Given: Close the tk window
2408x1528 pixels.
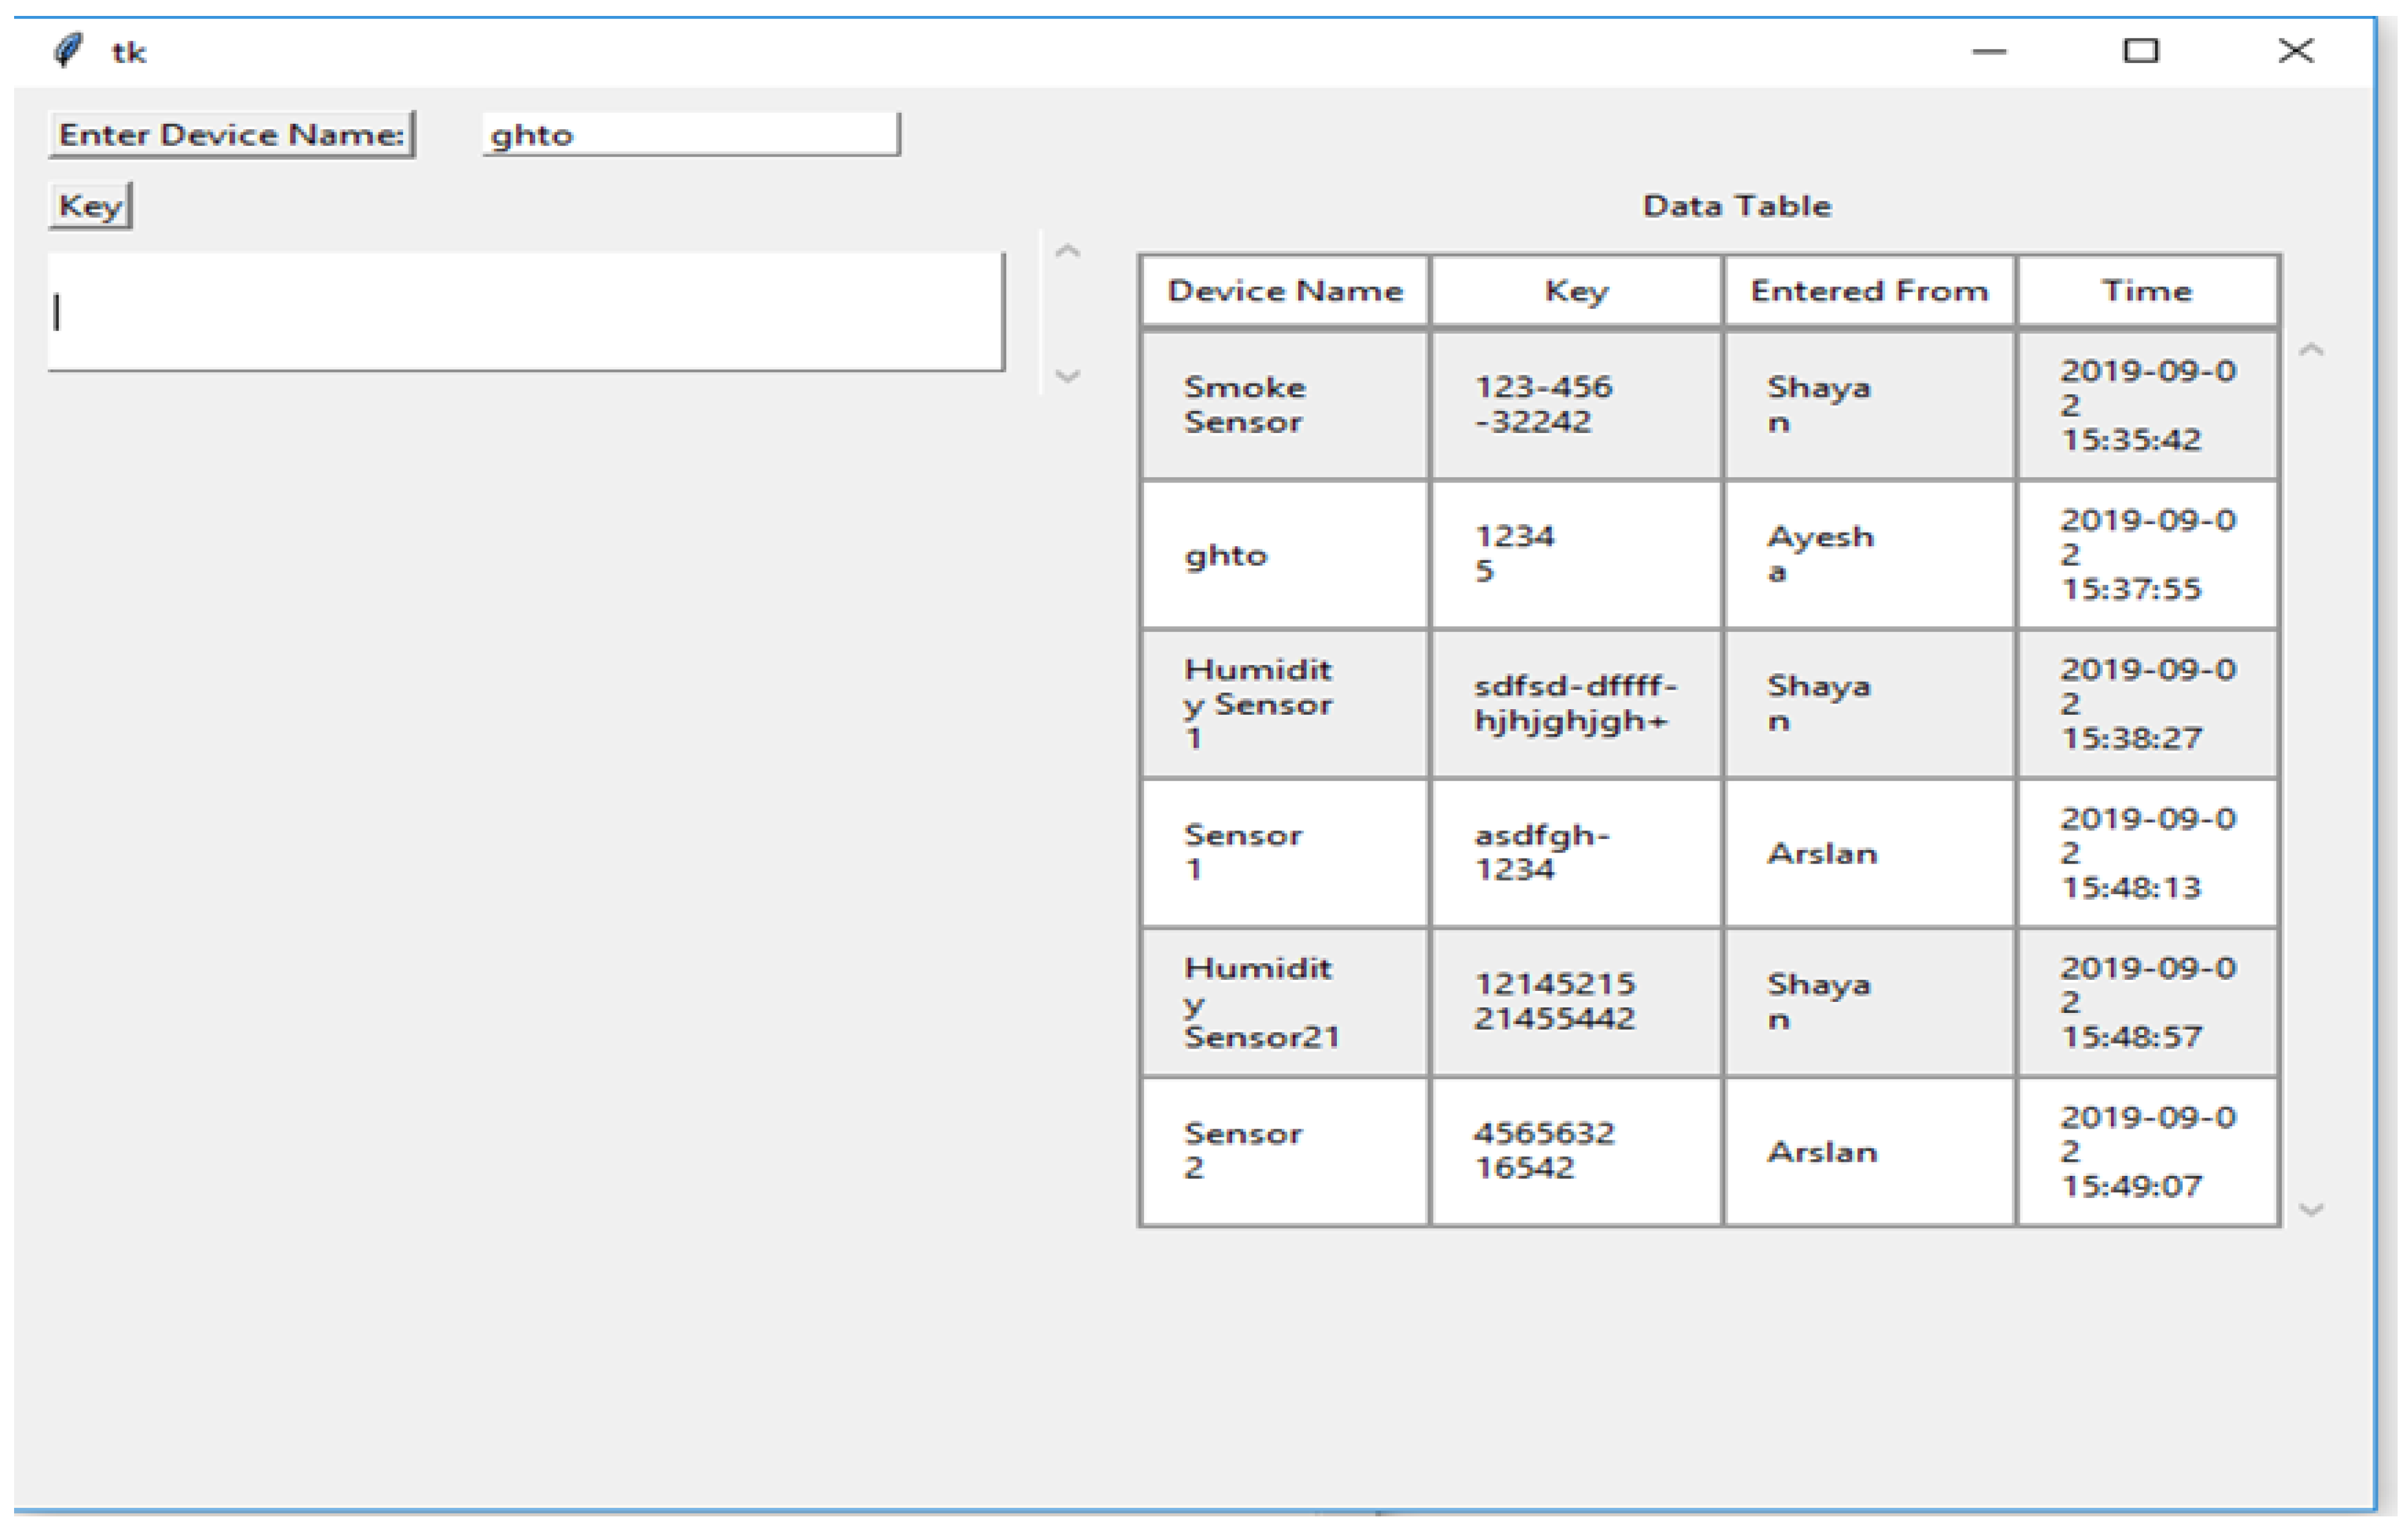Looking at the screenshot, I should pos(2295,51).
